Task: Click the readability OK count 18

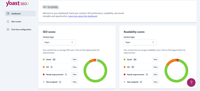Action: (x=133, y=67)
